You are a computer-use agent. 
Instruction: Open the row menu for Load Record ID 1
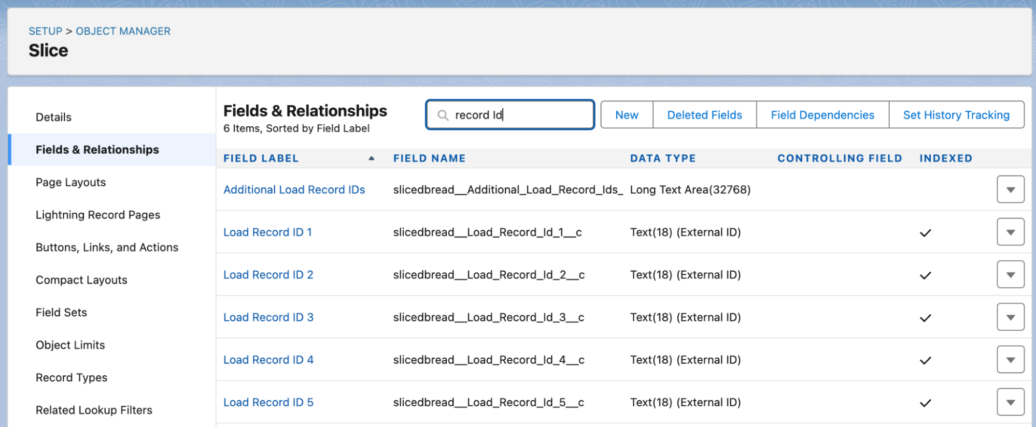click(1010, 232)
